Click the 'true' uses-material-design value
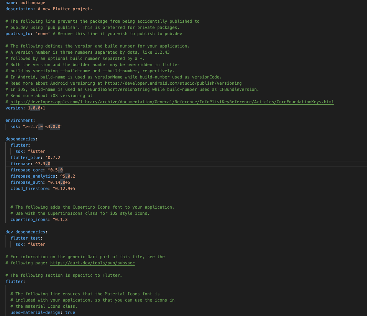This screenshot has width=367, height=316. click(x=70, y=313)
